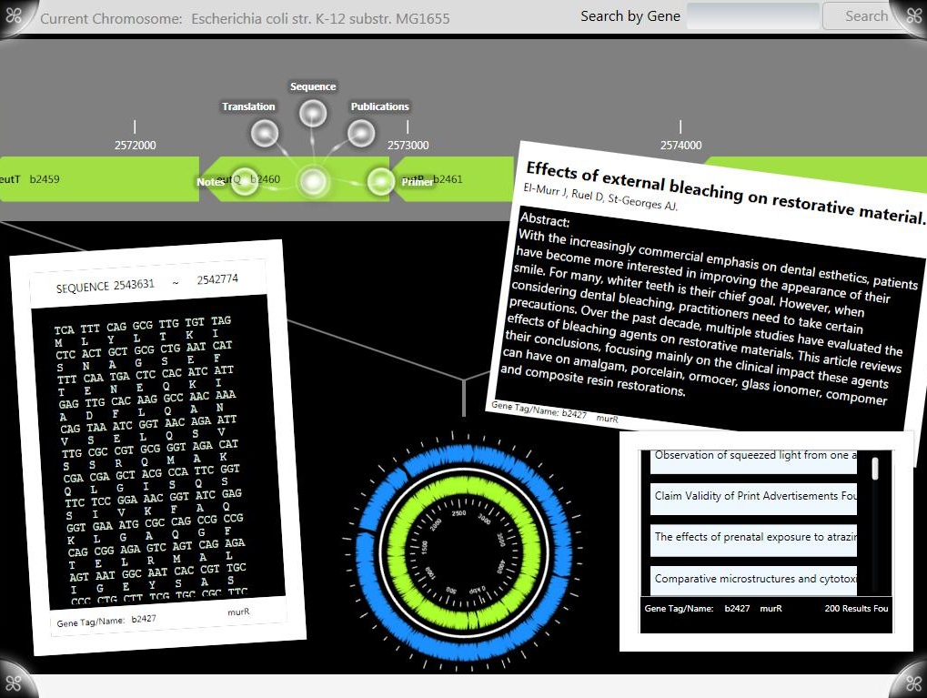Focus the Search by Gene input field
927x698 pixels.
click(x=753, y=16)
